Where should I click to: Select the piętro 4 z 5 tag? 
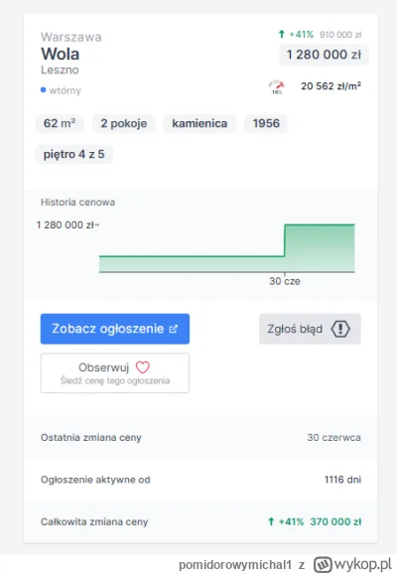(x=73, y=154)
